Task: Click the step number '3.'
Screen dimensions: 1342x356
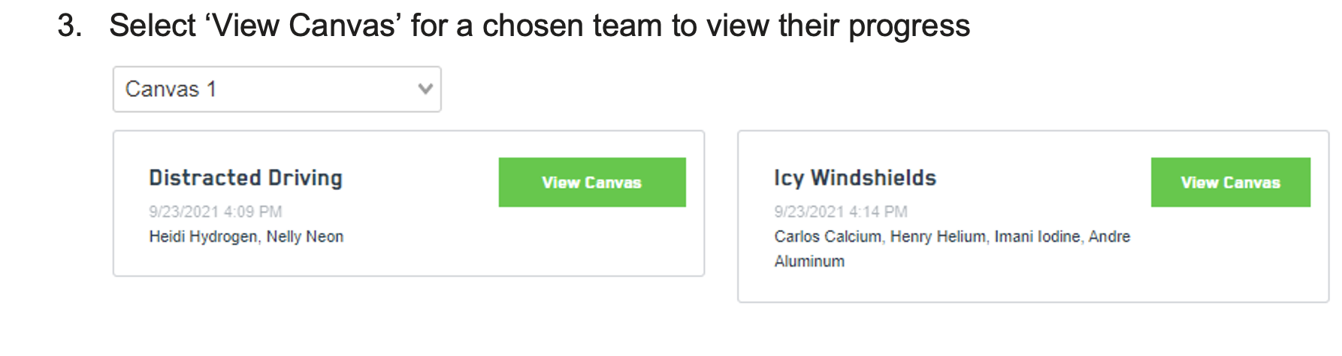Action: (x=70, y=26)
